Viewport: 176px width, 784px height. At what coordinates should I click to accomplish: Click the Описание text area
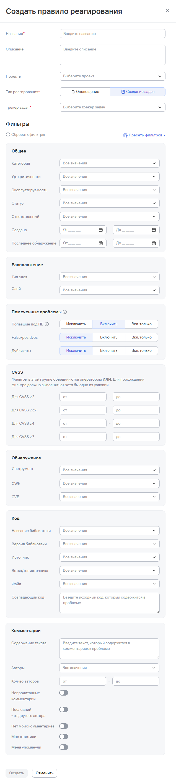112,55
